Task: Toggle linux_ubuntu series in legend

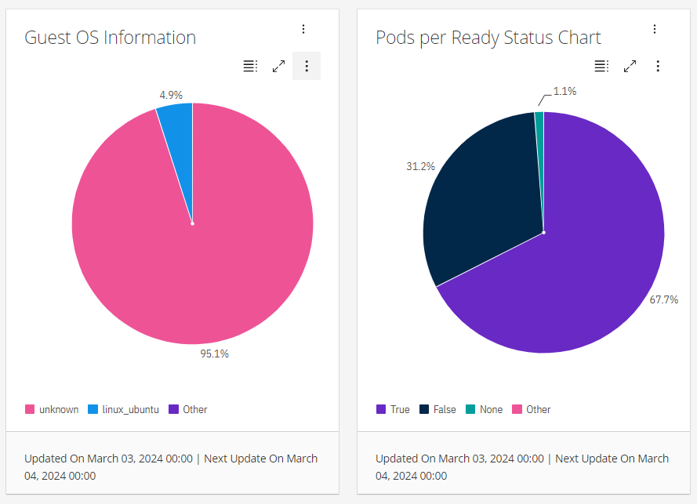Action: (x=124, y=409)
